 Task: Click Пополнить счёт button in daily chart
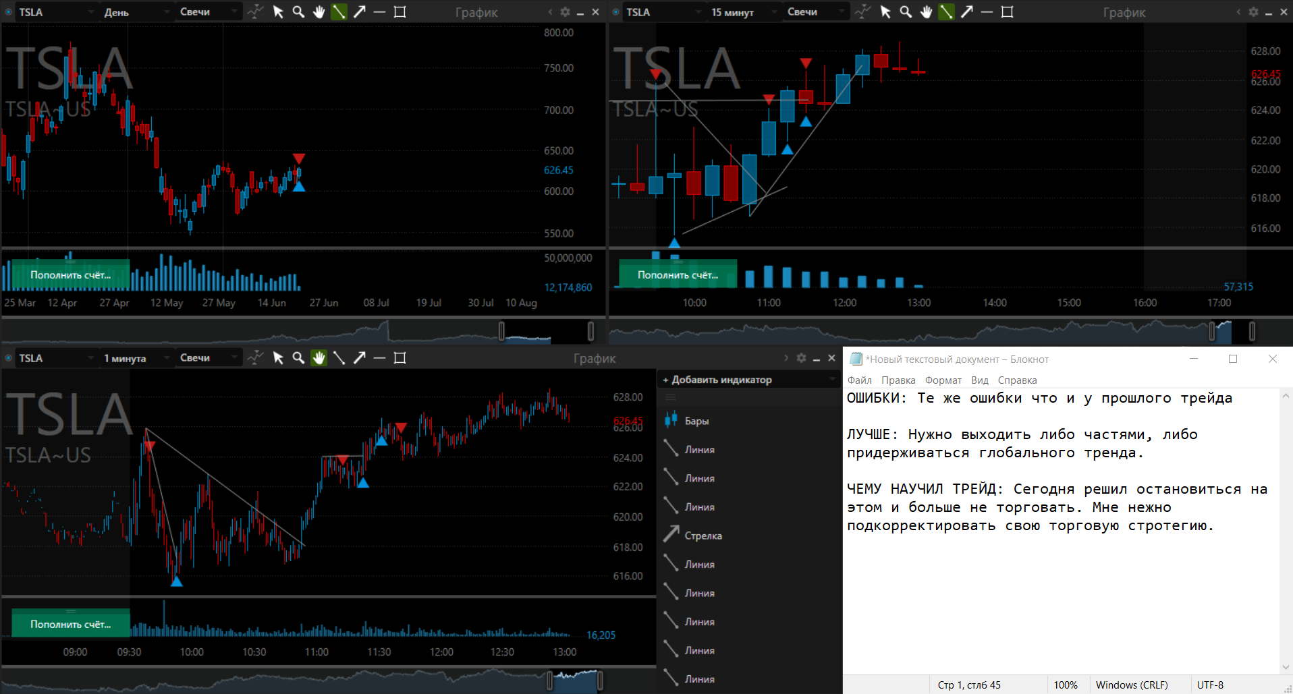(70, 274)
